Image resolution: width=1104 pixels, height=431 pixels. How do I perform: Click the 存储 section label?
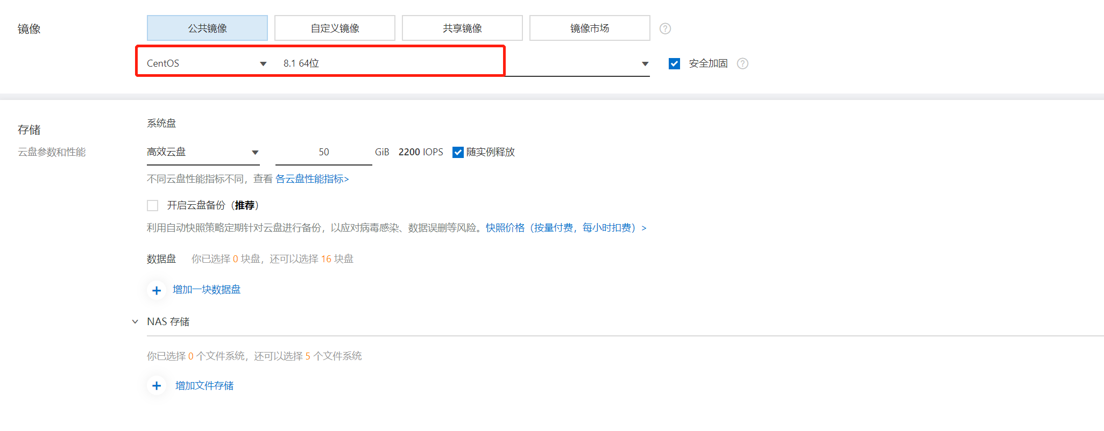click(29, 130)
